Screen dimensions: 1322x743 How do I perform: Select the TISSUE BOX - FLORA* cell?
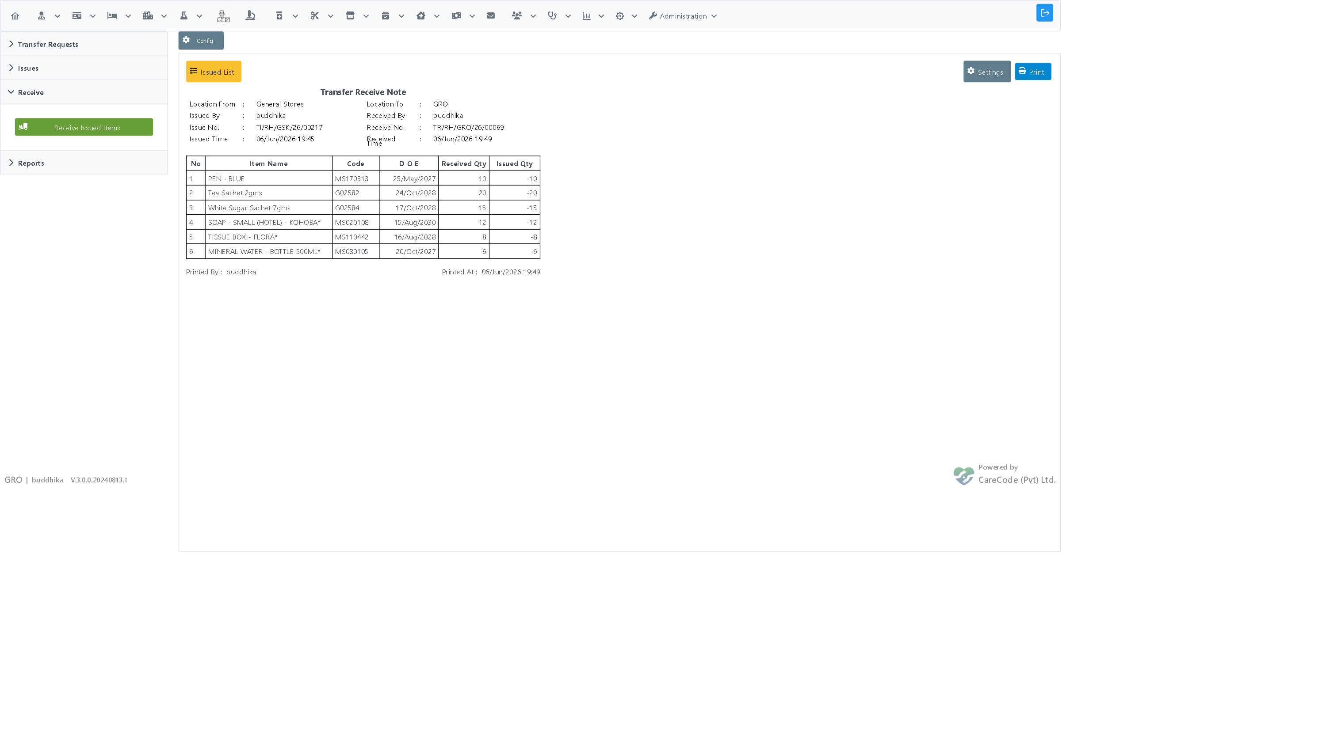click(268, 237)
